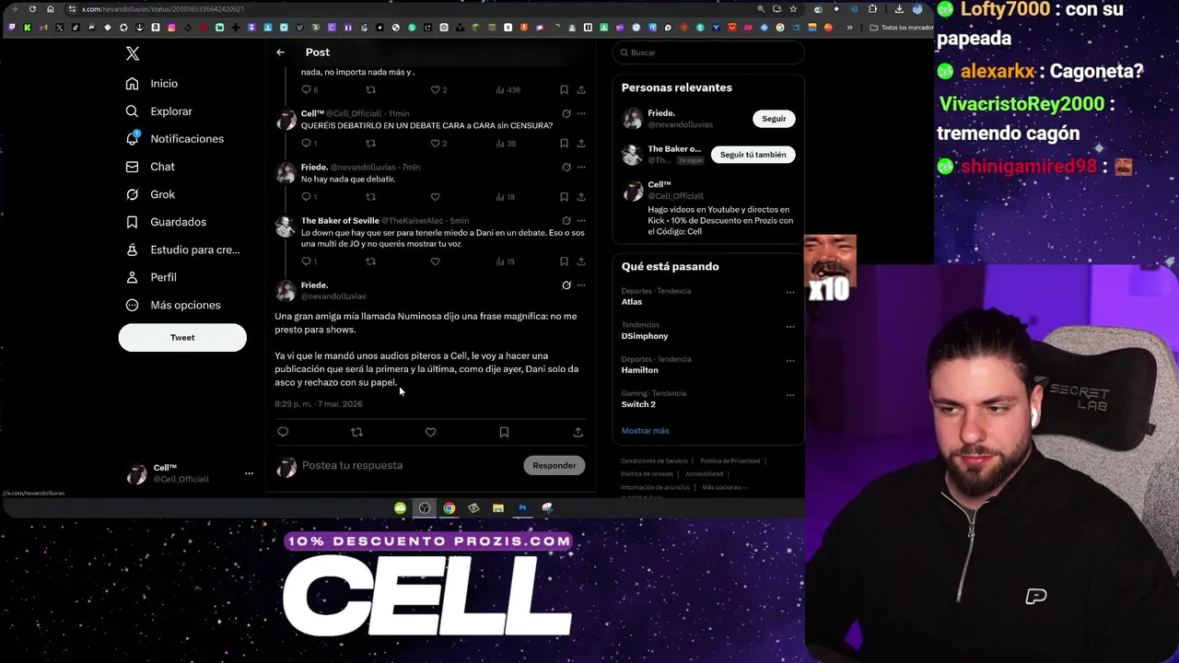Click the X logo in the sidebar
The height and width of the screenshot is (663, 1179).
[x=133, y=53]
